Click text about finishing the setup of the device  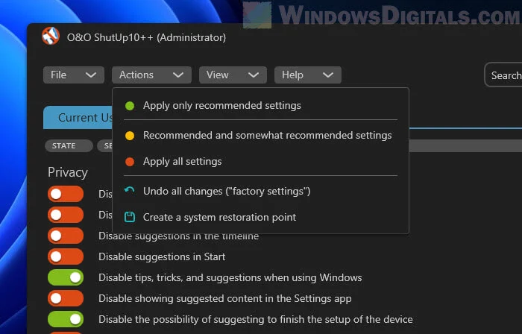(x=256, y=320)
